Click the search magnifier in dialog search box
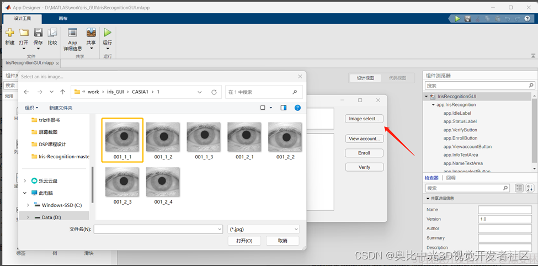Screen dimensions: 538x266 pyautogui.click(x=295, y=92)
